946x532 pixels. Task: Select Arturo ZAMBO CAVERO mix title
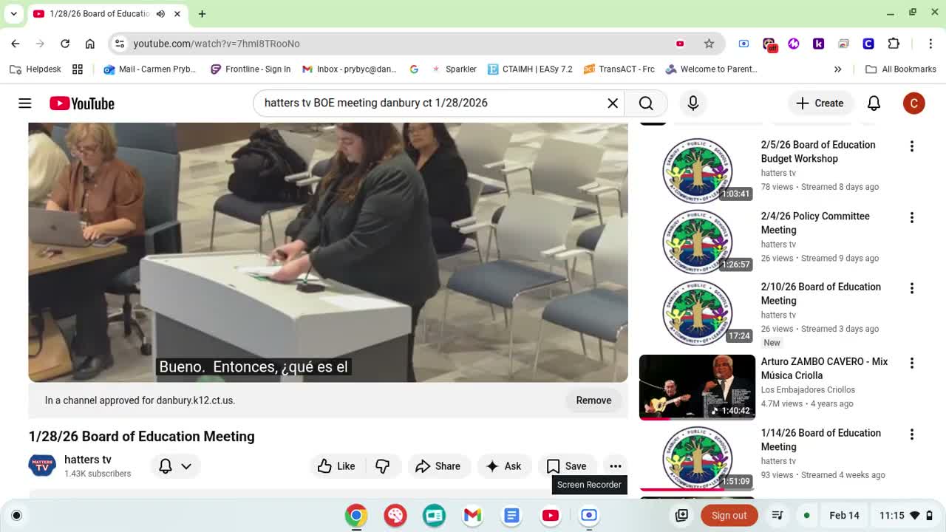(824, 369)
